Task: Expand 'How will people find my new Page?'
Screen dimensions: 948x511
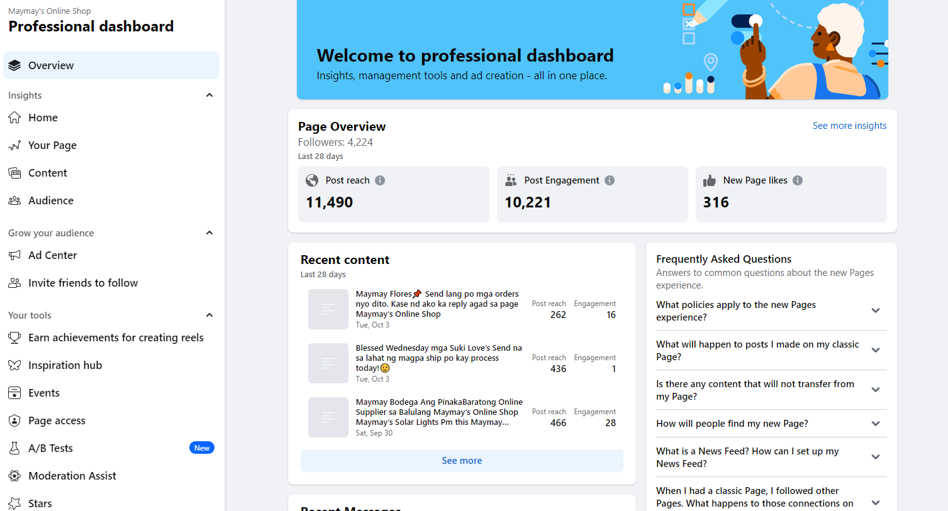Action: click(x=876, y=424)
